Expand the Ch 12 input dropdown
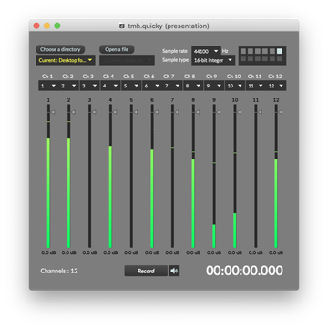Screen dimensions: 328x329 pos(276,86)
